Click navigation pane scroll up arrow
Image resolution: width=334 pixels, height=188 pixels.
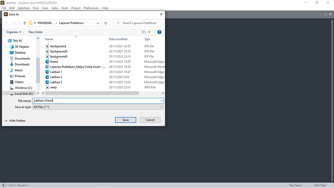click(38, 38)
